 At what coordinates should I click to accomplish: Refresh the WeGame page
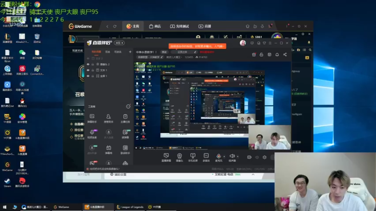115,26
